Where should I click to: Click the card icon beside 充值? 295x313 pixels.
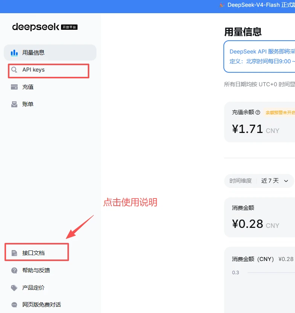14,87
